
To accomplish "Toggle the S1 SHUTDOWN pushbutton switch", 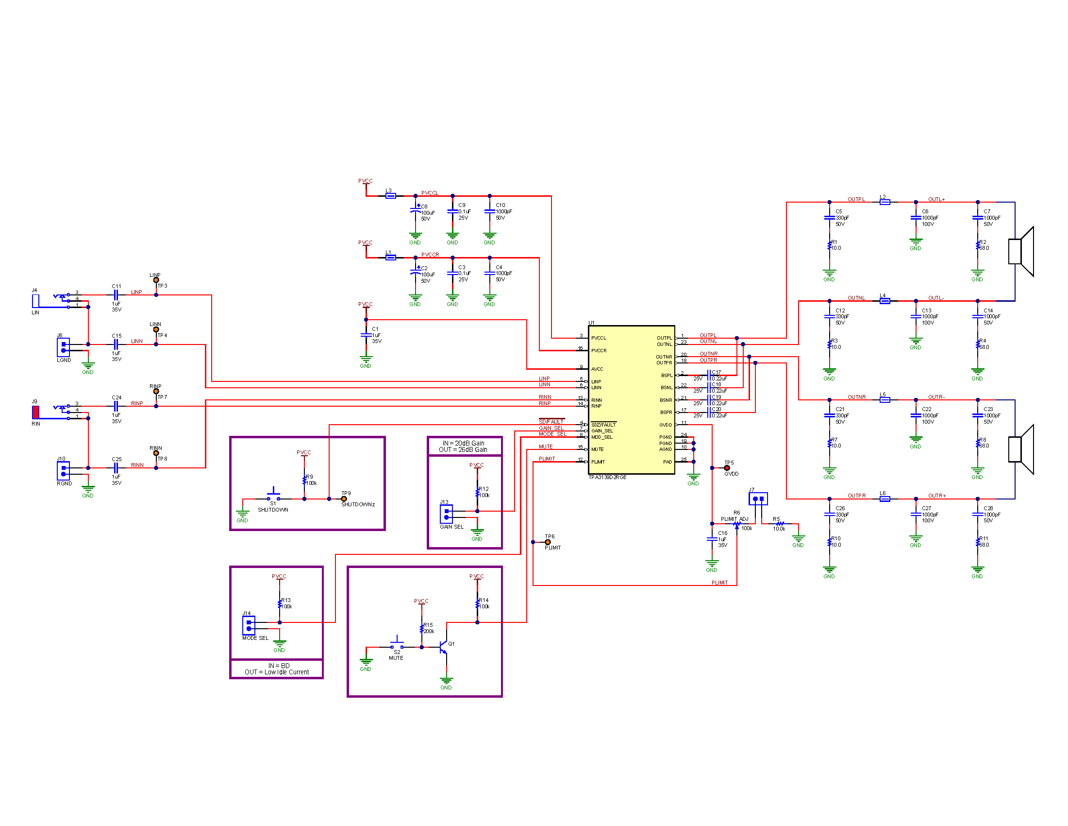I will point(273,494).
